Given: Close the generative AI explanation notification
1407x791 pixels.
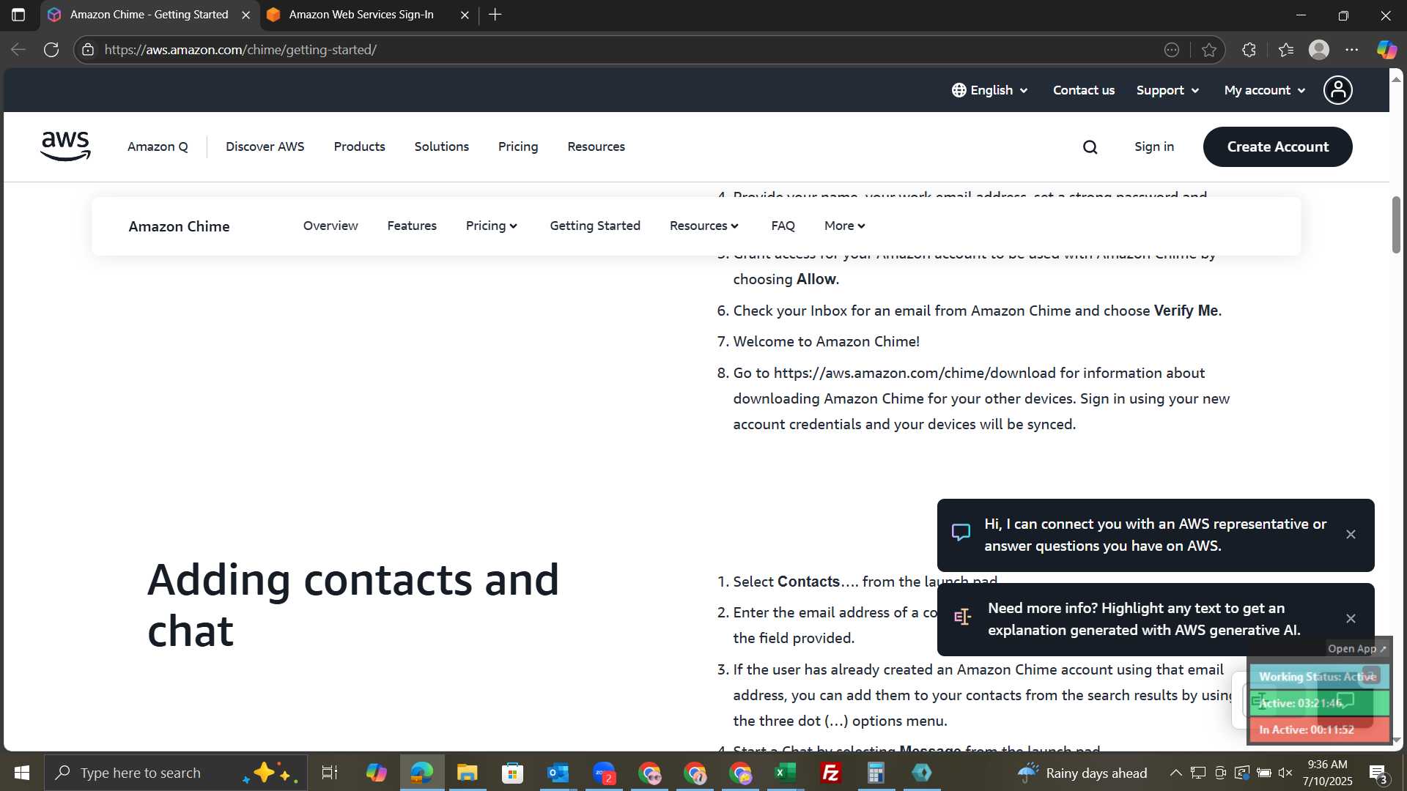Looking at the screenshot, I should [1351, 619].
